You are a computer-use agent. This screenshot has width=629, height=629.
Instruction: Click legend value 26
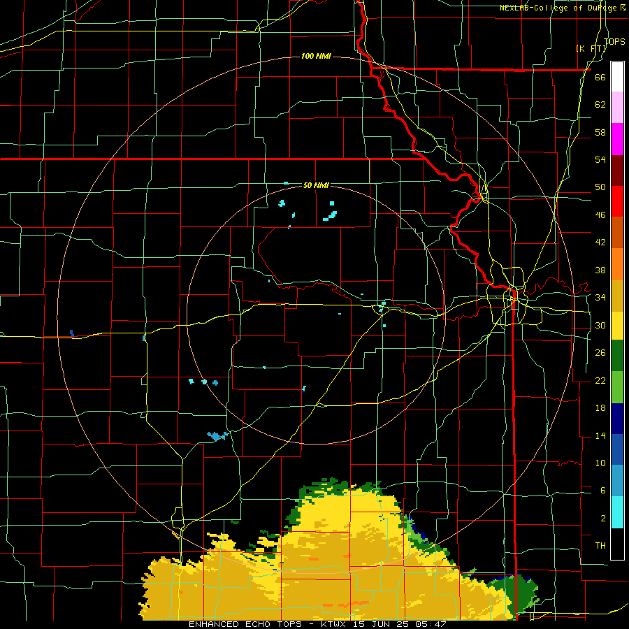(600, 353)
